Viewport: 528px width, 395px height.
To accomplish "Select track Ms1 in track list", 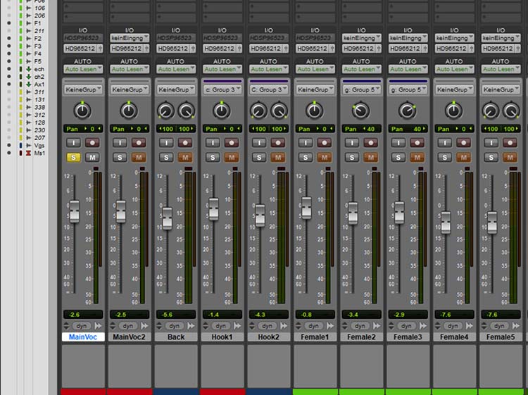I will click(39, 153).
